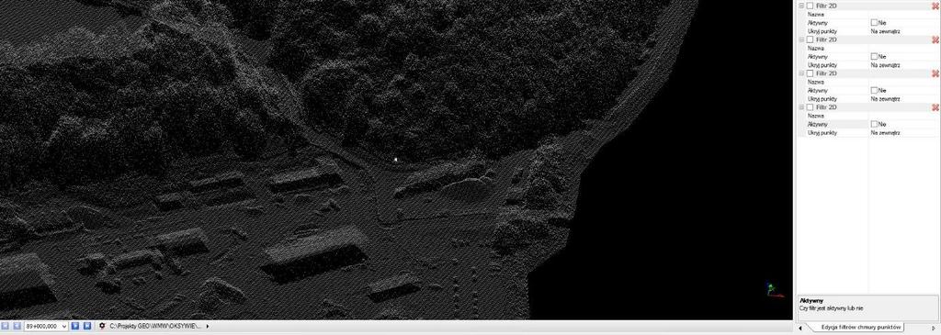Jump to last station with the end icon
The image size is (941, 335).
(x=87, y=326)
